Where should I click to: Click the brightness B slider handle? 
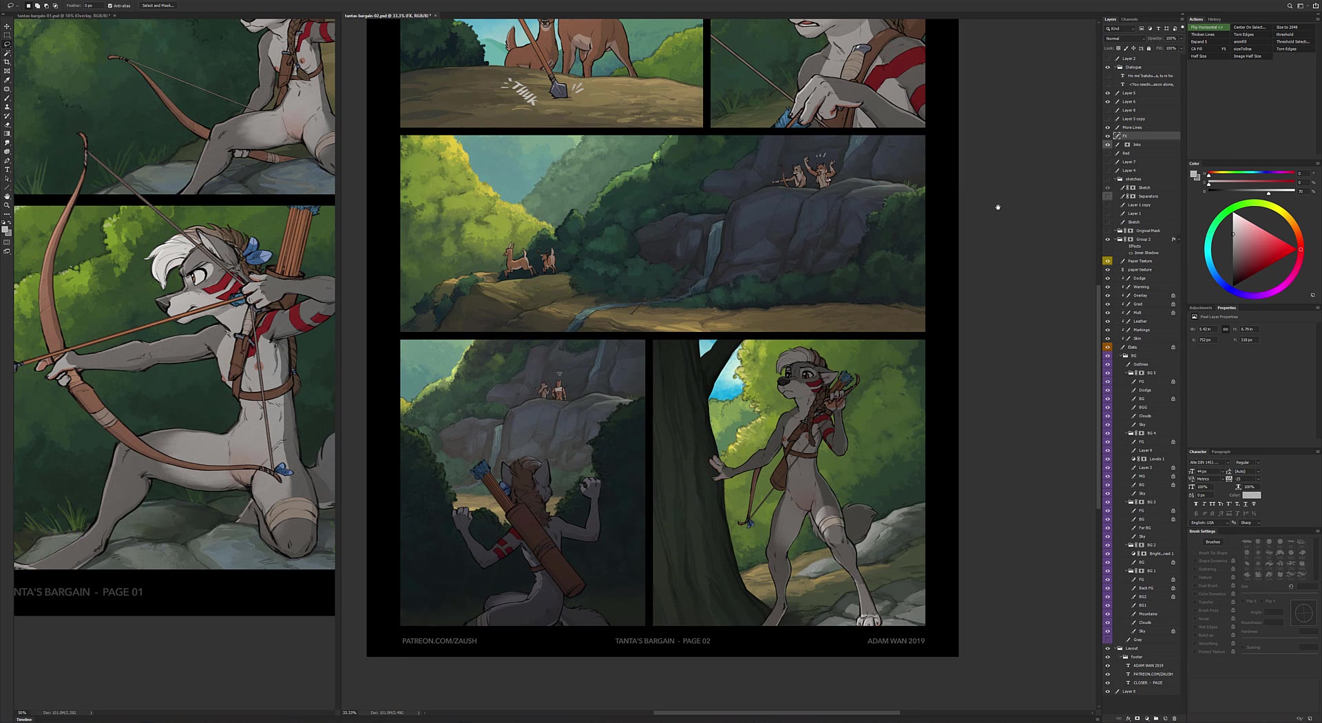pos(1269,193)
